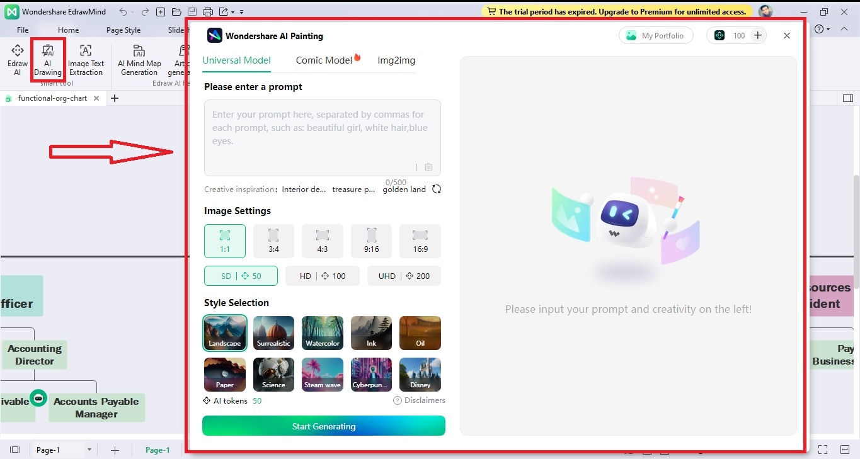Print the document via printer icon
This screenshot has width=860, height=459.
coord(208,12)
